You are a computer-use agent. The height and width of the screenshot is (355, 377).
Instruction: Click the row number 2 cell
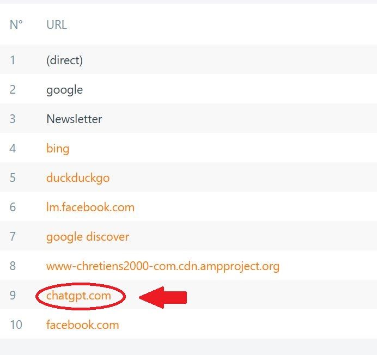point(13,90)
